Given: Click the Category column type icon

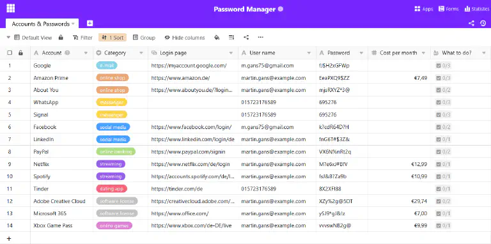Looking at the screenshot, I should click(x=98, y=53).
